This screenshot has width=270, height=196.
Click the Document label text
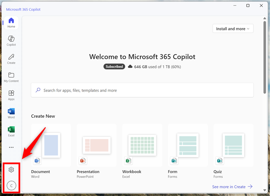40,171
